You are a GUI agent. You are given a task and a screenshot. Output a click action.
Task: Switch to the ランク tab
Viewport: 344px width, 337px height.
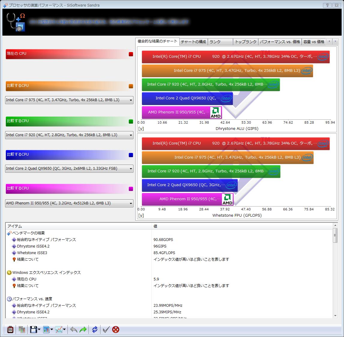coord(220,42)
